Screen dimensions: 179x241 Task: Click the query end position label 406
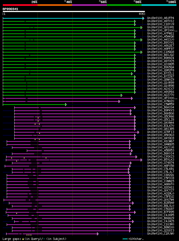pyautogui.click(x=141, y=14)
